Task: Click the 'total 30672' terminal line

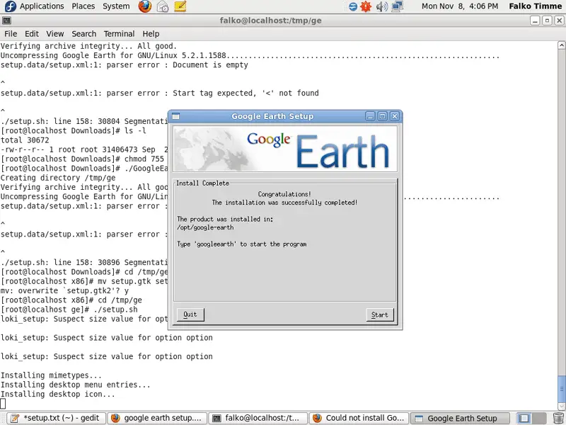Action: click(x=25, y=140)
